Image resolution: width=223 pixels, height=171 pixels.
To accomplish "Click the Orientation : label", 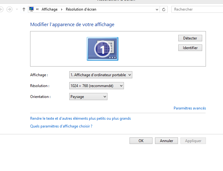I will tap(40, 97).
